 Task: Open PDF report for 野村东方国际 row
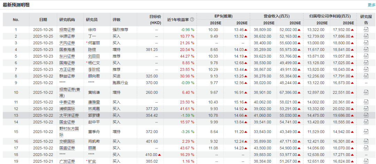tap(366, 131)
